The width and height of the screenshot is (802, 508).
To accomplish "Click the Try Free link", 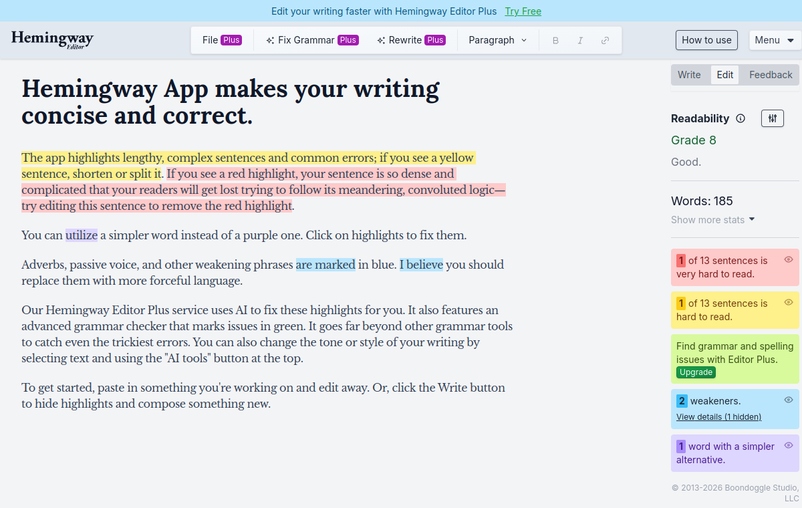I will point(523,11).
